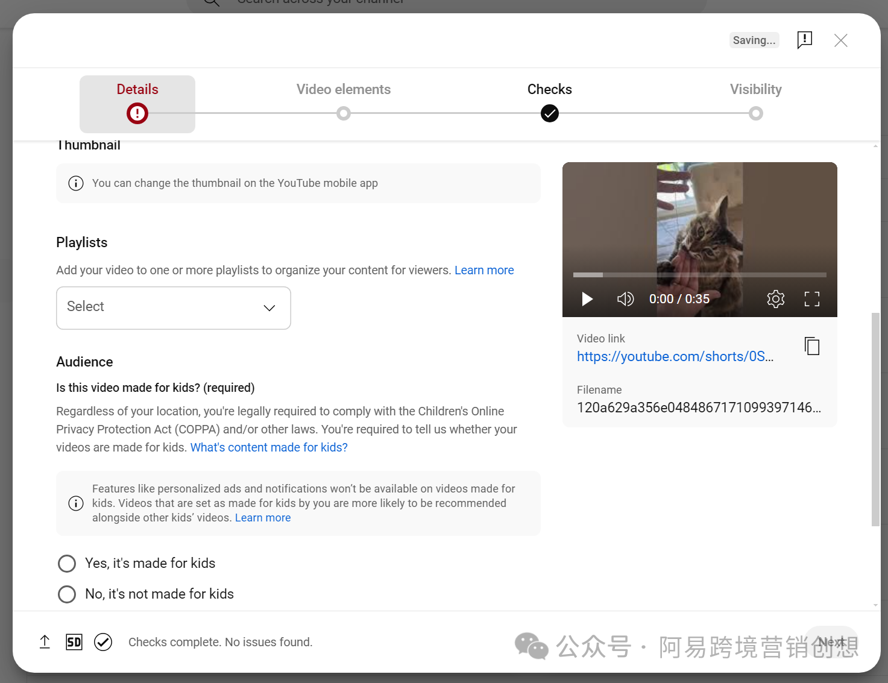
Task: Enter fullscreen on video preview
Action: [811, 299]
